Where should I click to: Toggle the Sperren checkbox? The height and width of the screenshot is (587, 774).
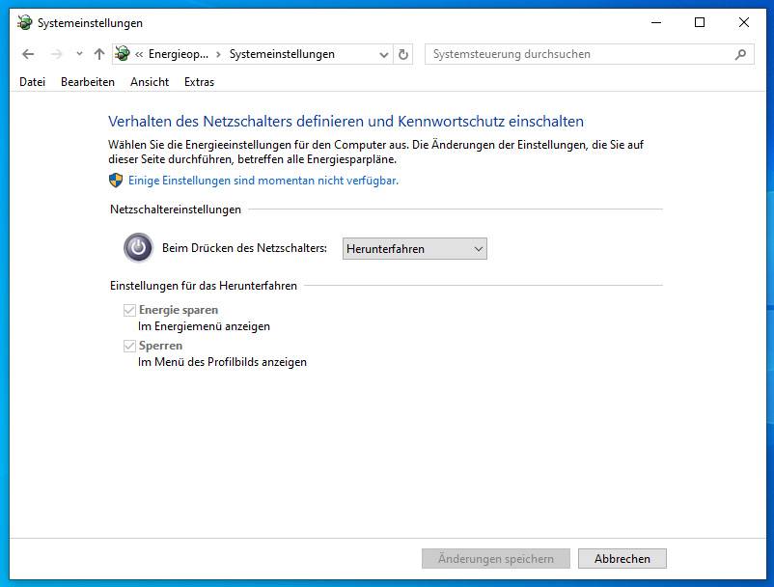pos(129,346)
